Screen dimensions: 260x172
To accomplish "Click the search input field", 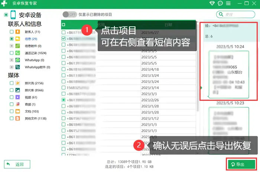I will tap(235, 14).
